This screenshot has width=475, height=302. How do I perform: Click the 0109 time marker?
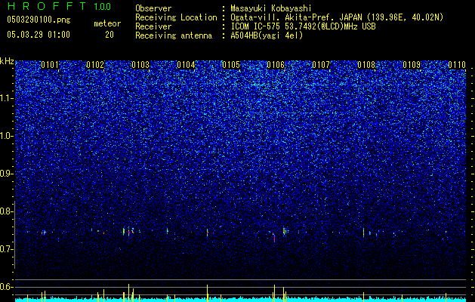(412, 65)
